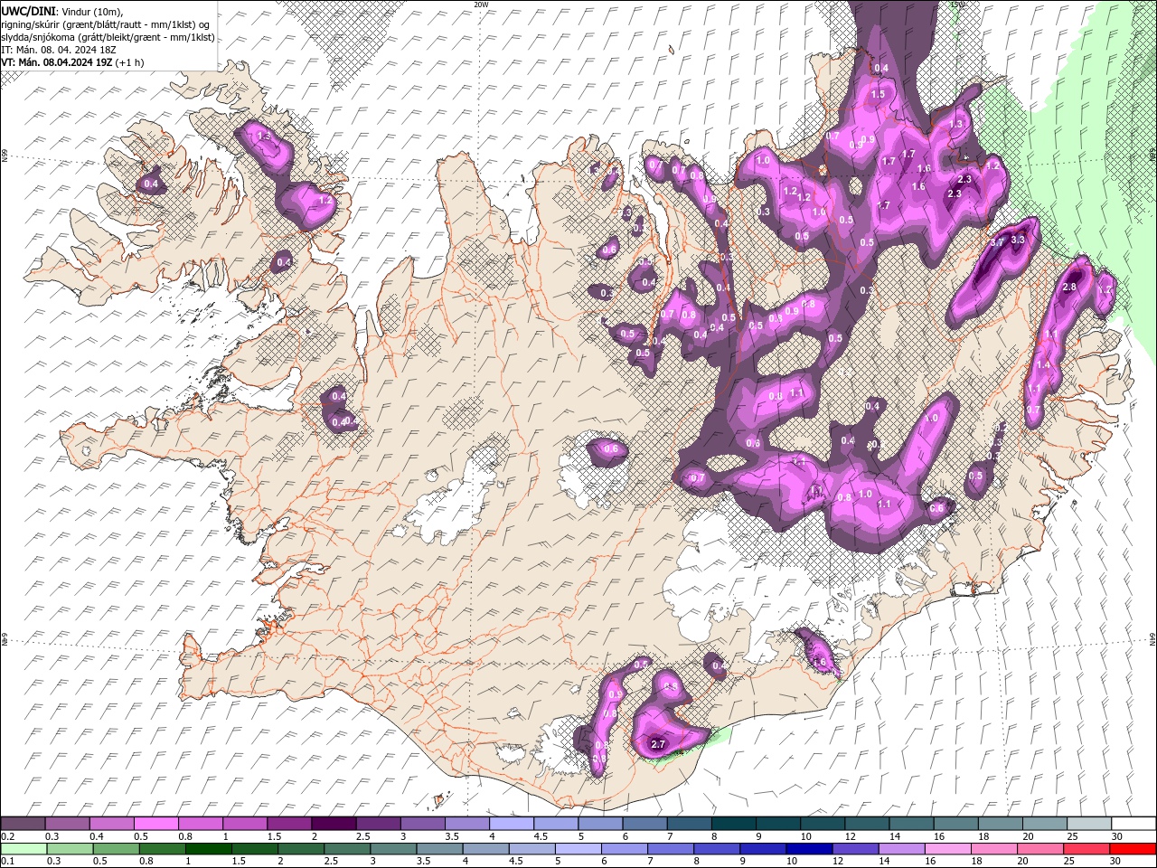Click the '3.3' snowfall value on the map

(1018, 240)
